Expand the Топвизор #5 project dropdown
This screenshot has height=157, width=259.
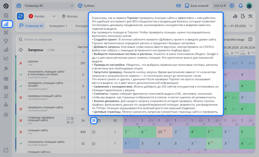(x=49, y=6)
